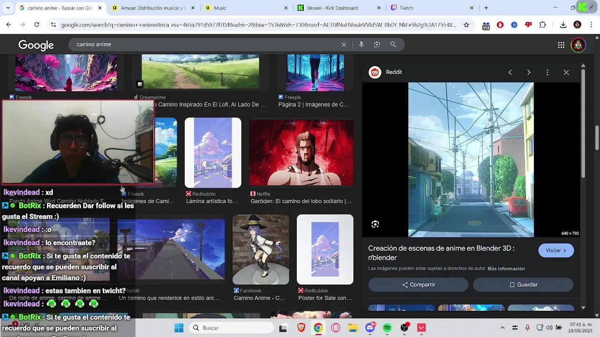Submit search with the magnifying glass icon

click(x=393, y=44)
